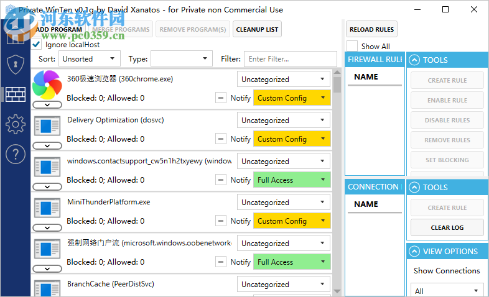The width and height of the screenshot is (489, 297).
Task: Sort by NAME column in Connection log
Action: pos(366,204)
